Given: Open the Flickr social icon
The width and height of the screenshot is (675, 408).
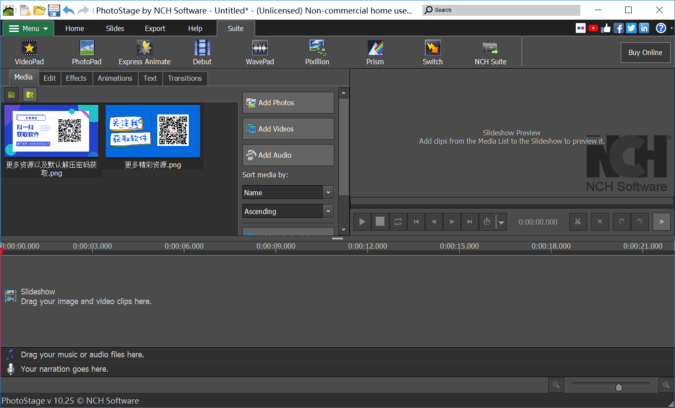Looking at the screenshot, I should pos(581,28).
